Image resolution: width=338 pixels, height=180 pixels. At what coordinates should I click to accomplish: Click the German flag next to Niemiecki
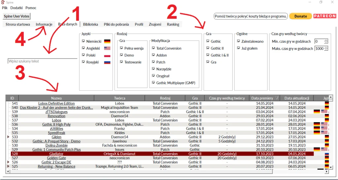click(107, 41)
